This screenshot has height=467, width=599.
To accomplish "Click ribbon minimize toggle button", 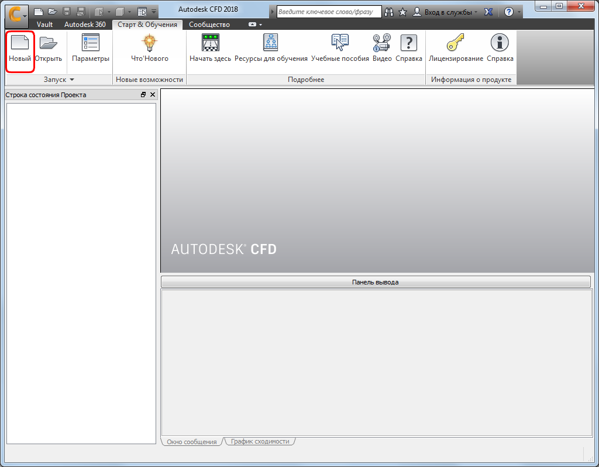I will pos(252,25).
